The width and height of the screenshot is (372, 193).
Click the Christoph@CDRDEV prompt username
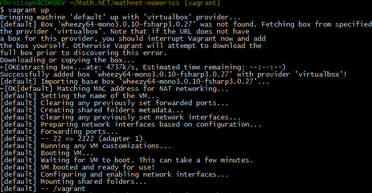(x=33, y=3)
